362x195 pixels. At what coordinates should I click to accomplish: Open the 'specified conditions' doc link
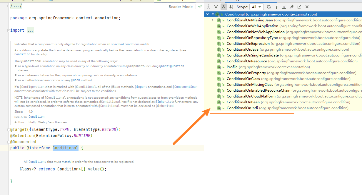(x=125, y=44)
